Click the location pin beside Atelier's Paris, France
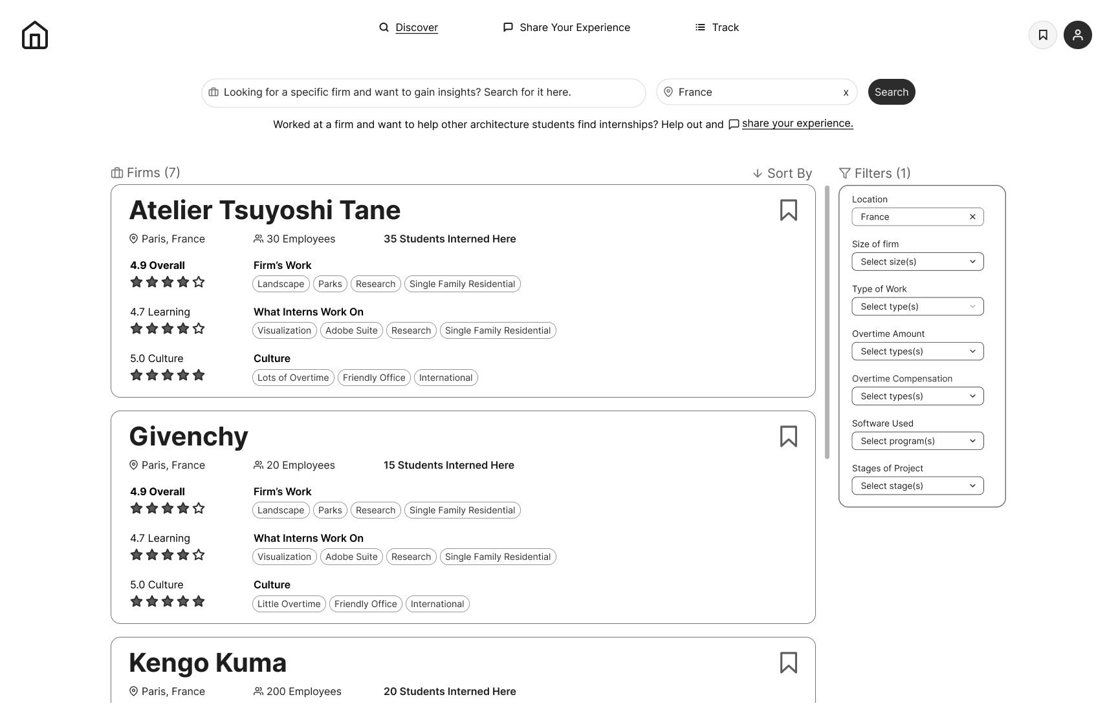 (x=133, y=239)
